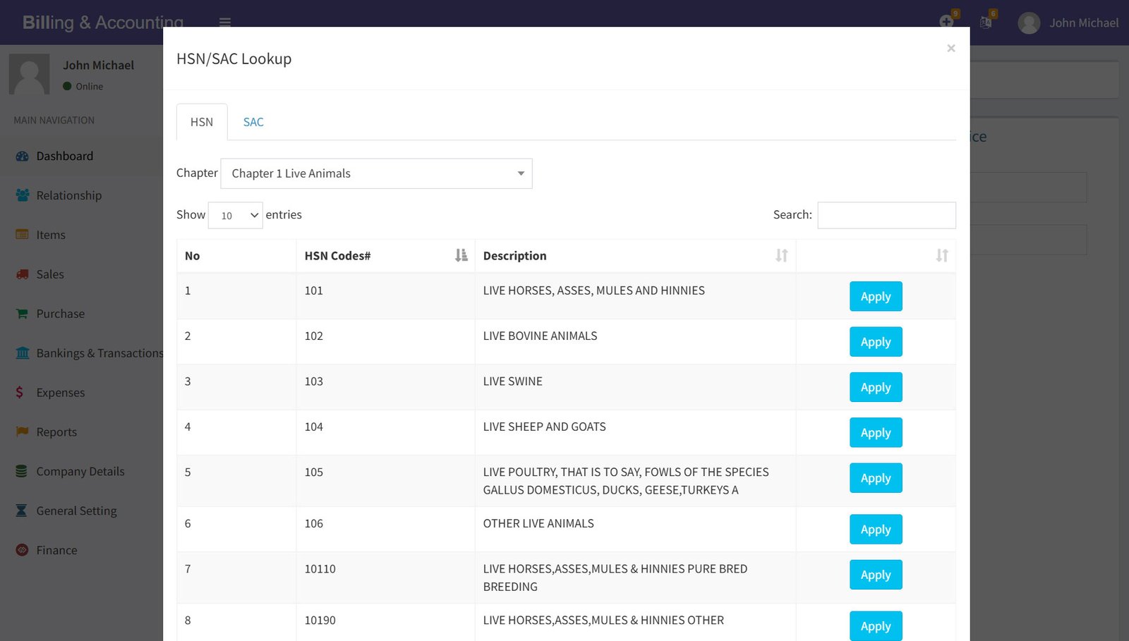Open Bankings & Transactions menu item
This screenshot has width=1129, height=641.
(x=82, y=353)
